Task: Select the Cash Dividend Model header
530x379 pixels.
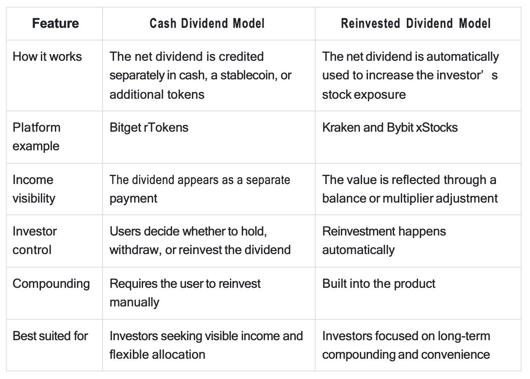Action: coord(207,23)
